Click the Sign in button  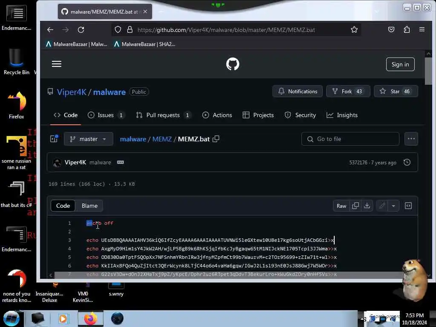coord(400,64)
